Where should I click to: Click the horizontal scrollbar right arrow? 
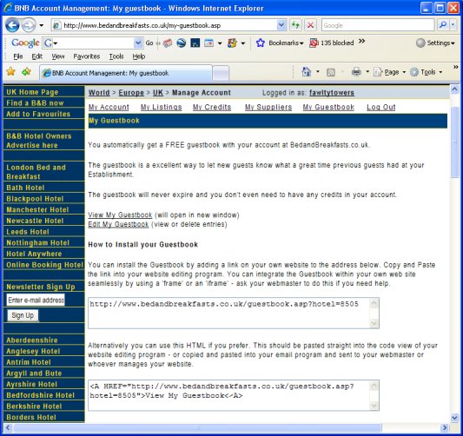(x=445, y=427)
